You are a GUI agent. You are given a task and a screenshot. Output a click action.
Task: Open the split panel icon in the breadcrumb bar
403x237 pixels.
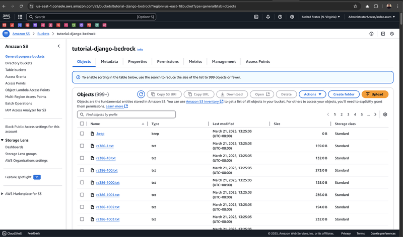[x=383, y=34]
